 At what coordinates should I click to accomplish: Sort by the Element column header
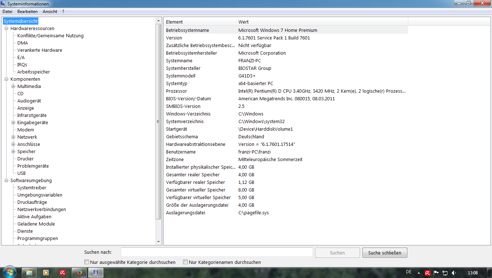pos(200,22)
